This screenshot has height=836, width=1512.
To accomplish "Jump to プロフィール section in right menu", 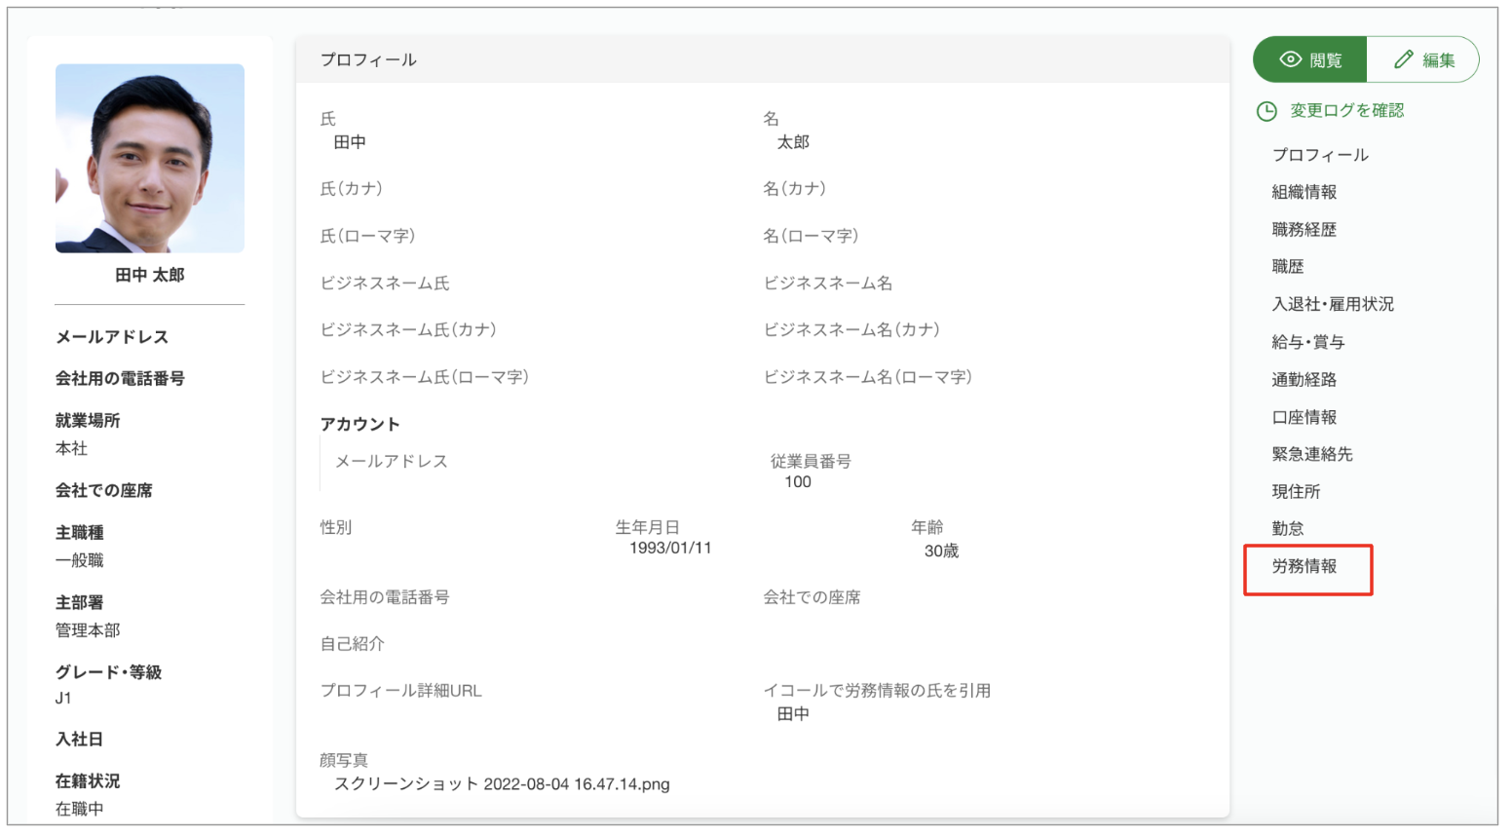I will [1320, 155].
